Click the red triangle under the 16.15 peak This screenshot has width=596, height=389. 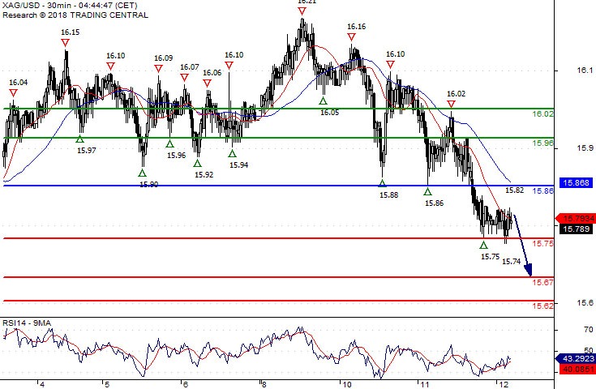coord(66,42)
